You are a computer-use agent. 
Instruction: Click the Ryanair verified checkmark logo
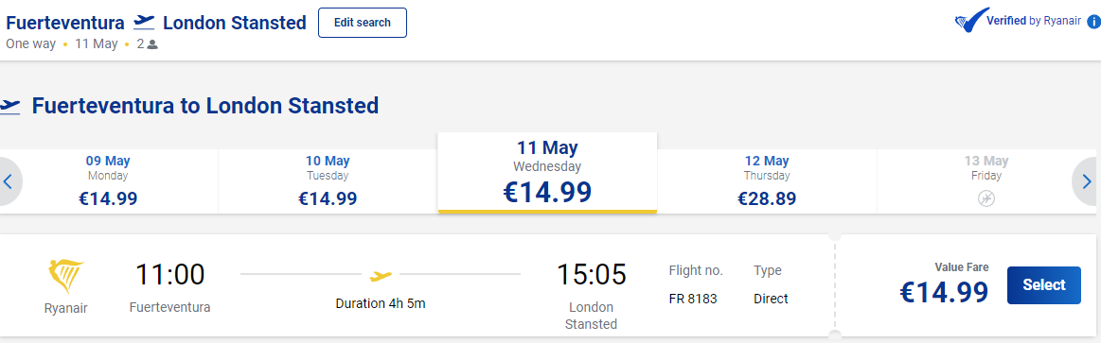click(972, 21)
